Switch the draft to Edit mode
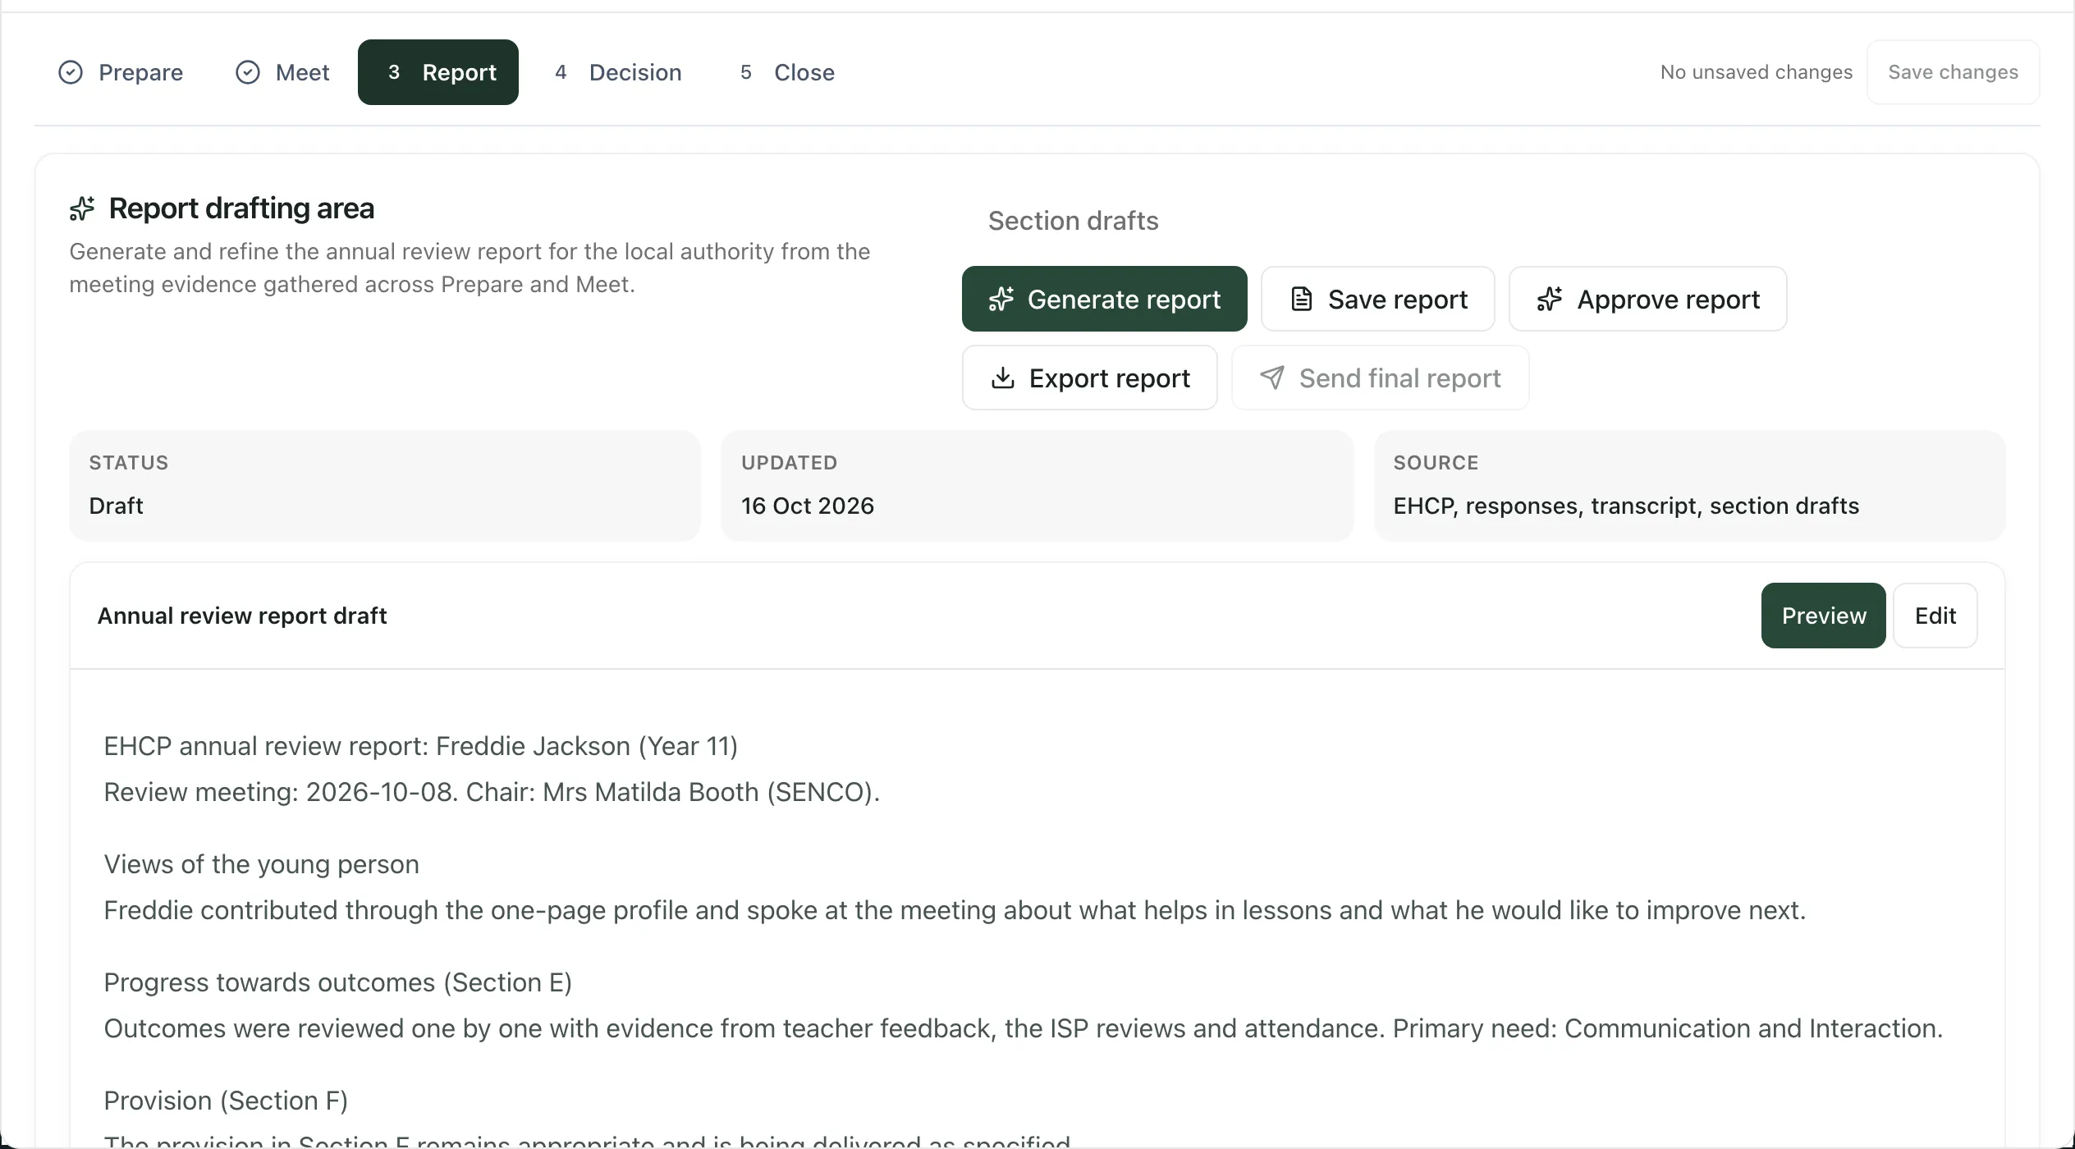The width and height of the screenshot is (2075, 1149). (x=1935, y=616)
